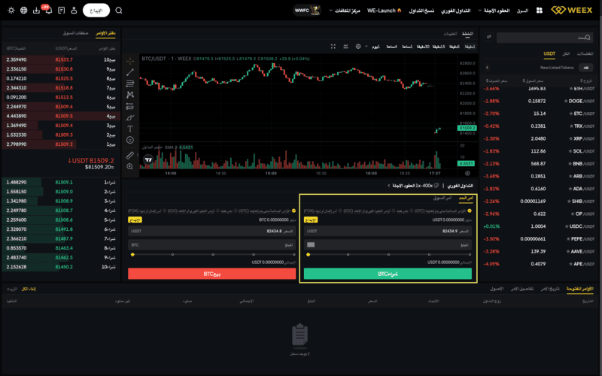Switch to أمر السوق order tab

tap(442, 198)
